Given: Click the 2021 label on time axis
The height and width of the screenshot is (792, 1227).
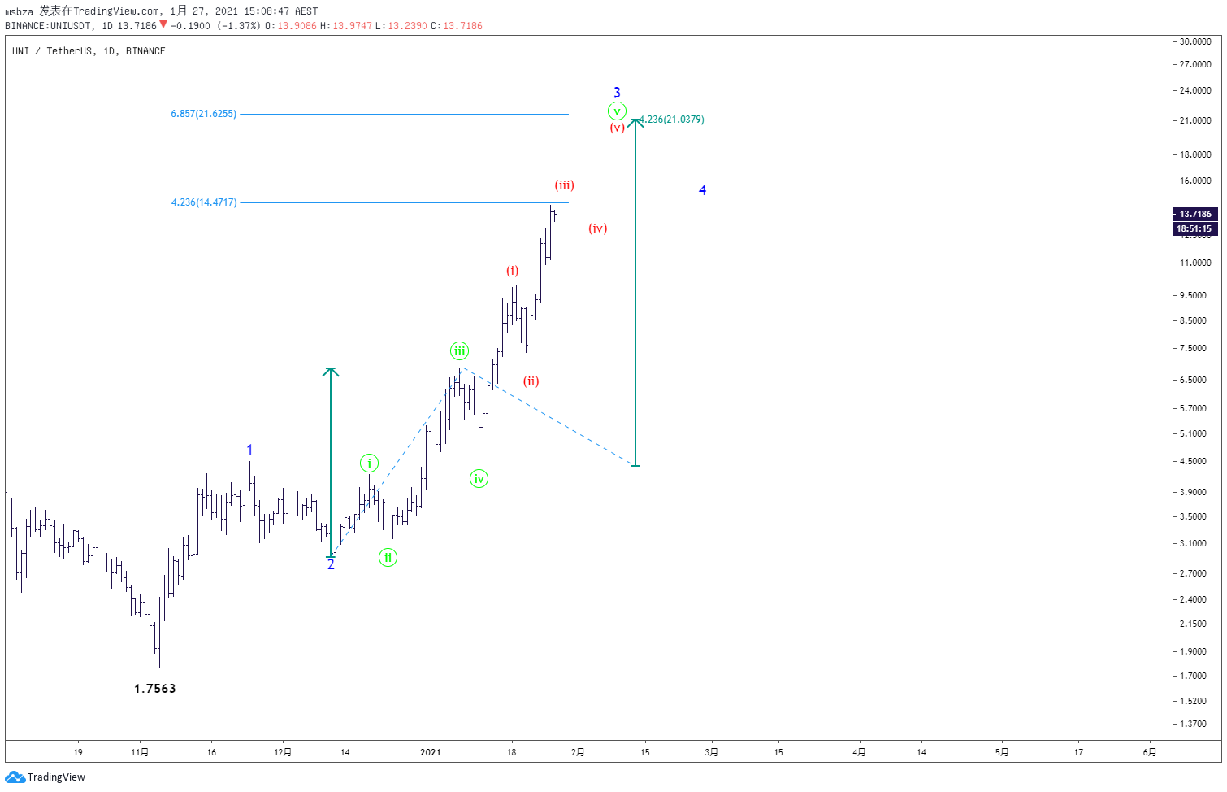Looking at the screenshot, I should coord(431,752).
